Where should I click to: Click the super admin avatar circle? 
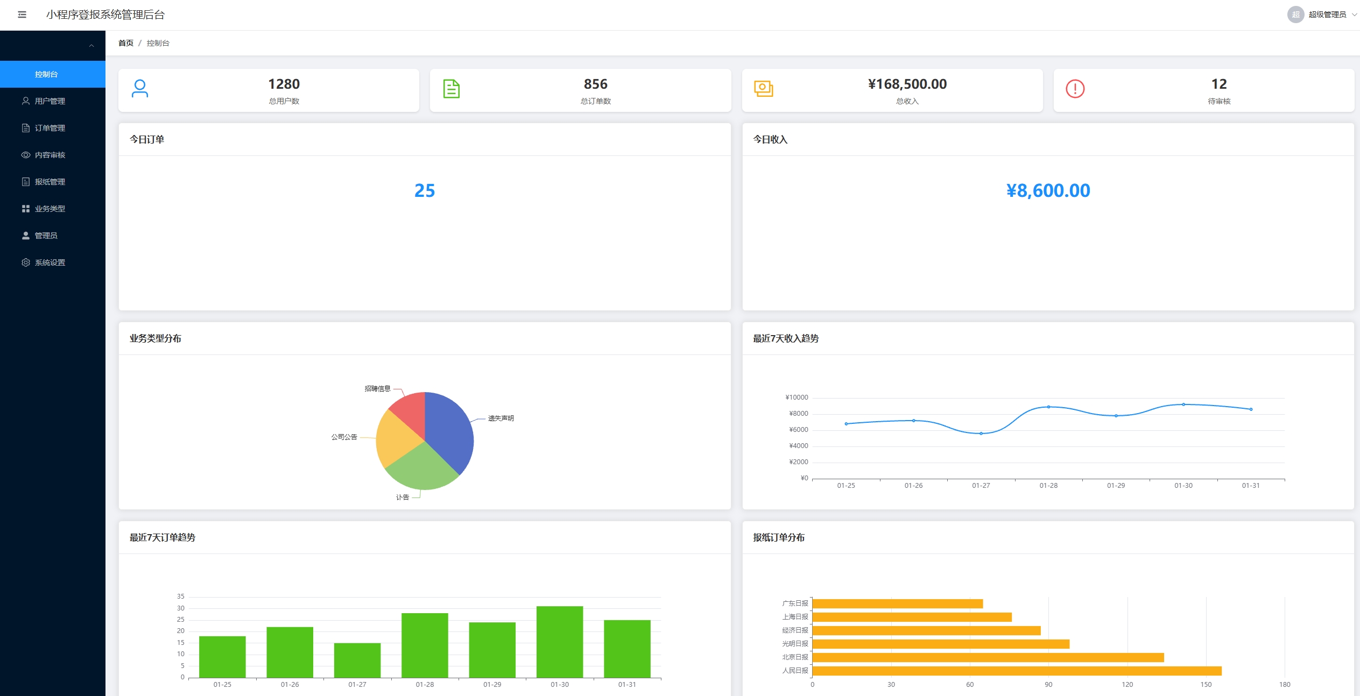coord(1295,15)
